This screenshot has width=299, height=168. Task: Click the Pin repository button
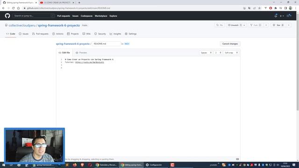(220, 25)
